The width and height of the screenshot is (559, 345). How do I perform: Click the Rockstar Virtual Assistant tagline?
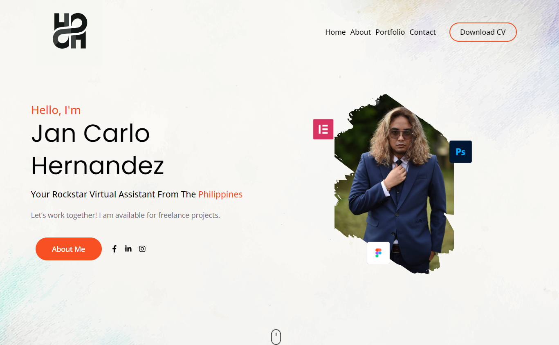(x=137, y=195)
